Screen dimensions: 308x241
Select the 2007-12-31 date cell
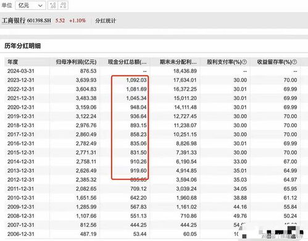[x=21, y=225]
